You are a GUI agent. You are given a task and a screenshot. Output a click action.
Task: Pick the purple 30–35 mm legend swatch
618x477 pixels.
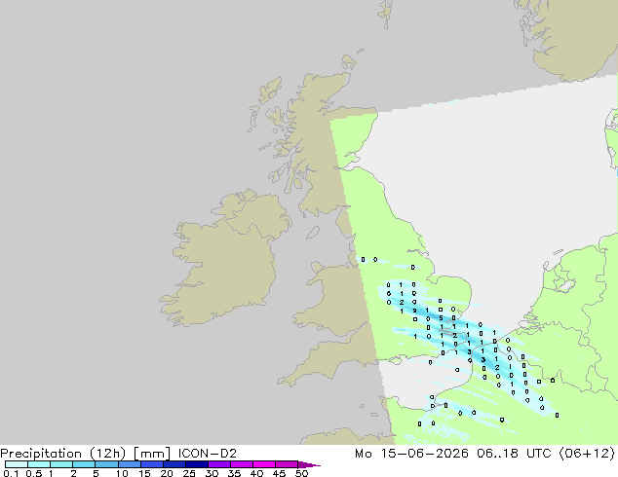pos(219,464)
